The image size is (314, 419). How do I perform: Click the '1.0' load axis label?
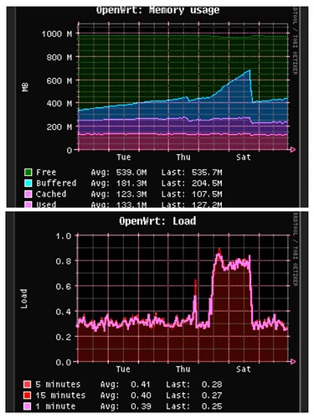64,236
